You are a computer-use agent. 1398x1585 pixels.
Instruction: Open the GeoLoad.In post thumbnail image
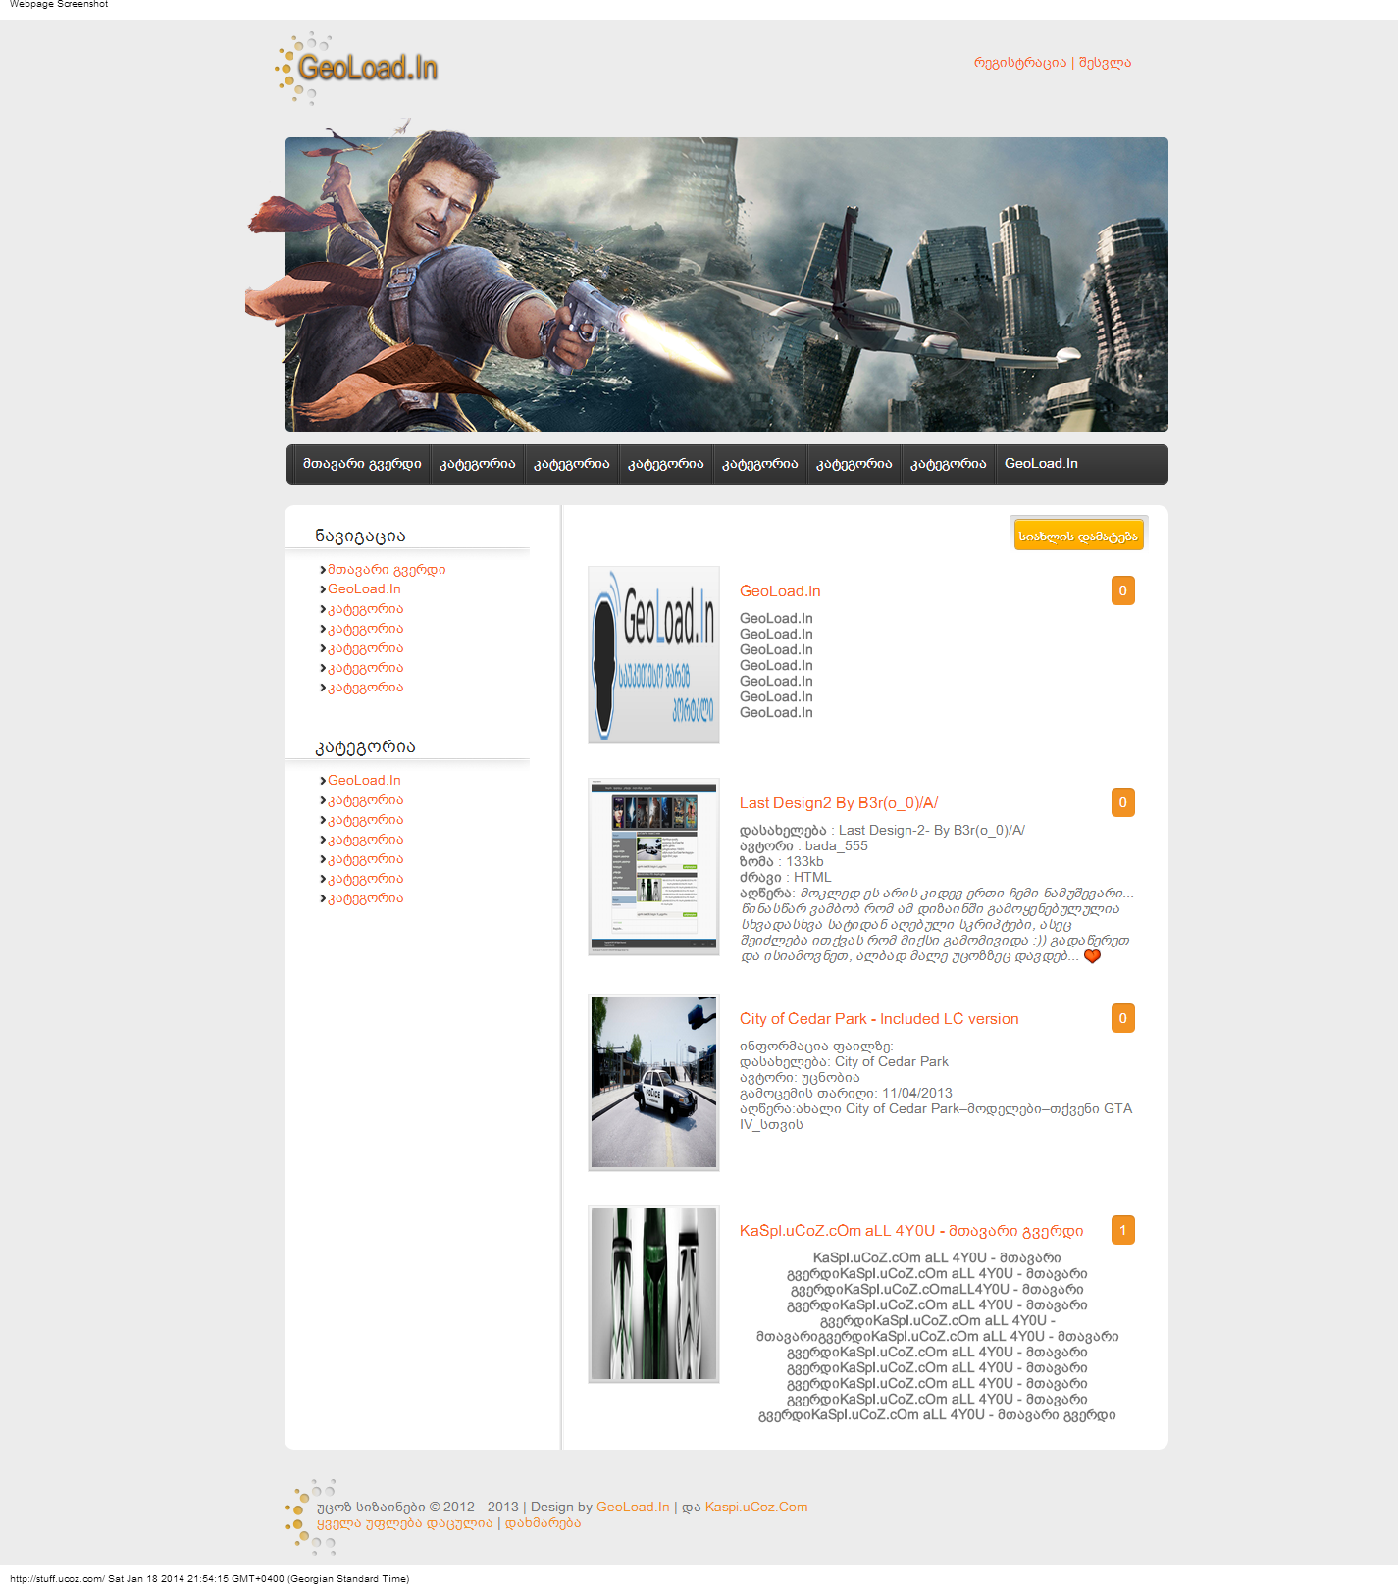tap(653, 655)
